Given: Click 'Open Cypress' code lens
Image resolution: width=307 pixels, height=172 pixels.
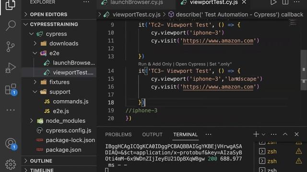Looking at the screenshot, I should (190, 64).
